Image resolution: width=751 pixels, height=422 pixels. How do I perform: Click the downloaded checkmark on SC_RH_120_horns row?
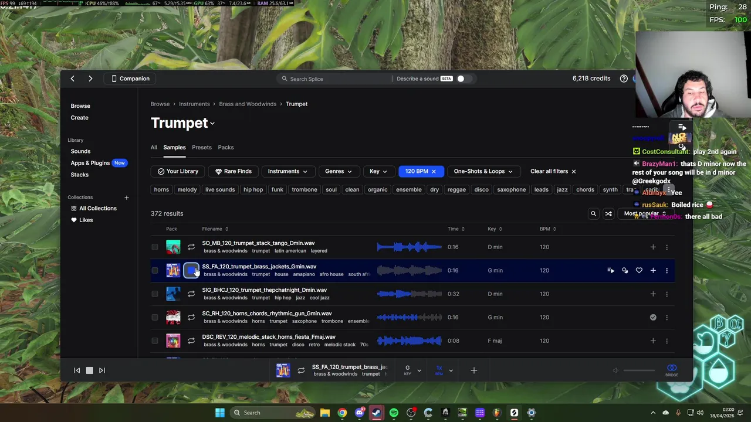[x=653, y=317]
